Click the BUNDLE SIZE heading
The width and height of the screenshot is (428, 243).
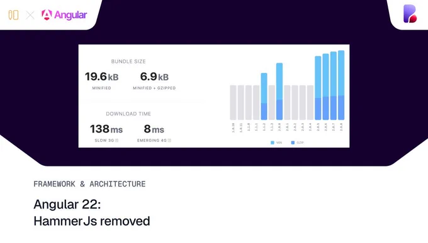point(128,62)
